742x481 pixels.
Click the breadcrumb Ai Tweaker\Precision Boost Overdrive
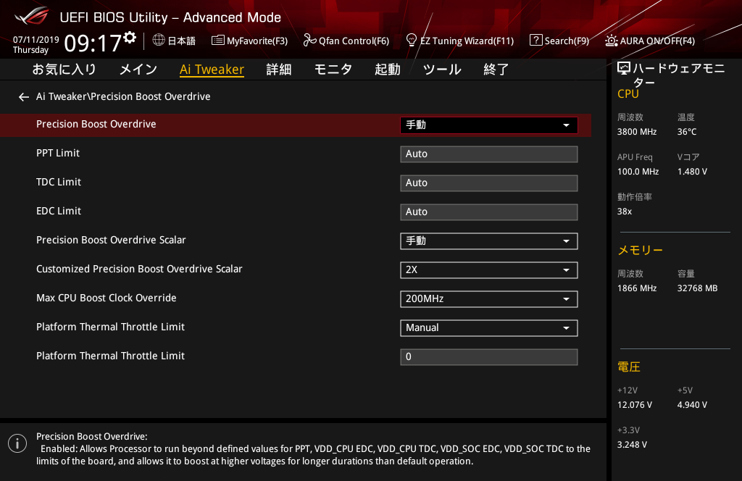click(x=123, y=96)
